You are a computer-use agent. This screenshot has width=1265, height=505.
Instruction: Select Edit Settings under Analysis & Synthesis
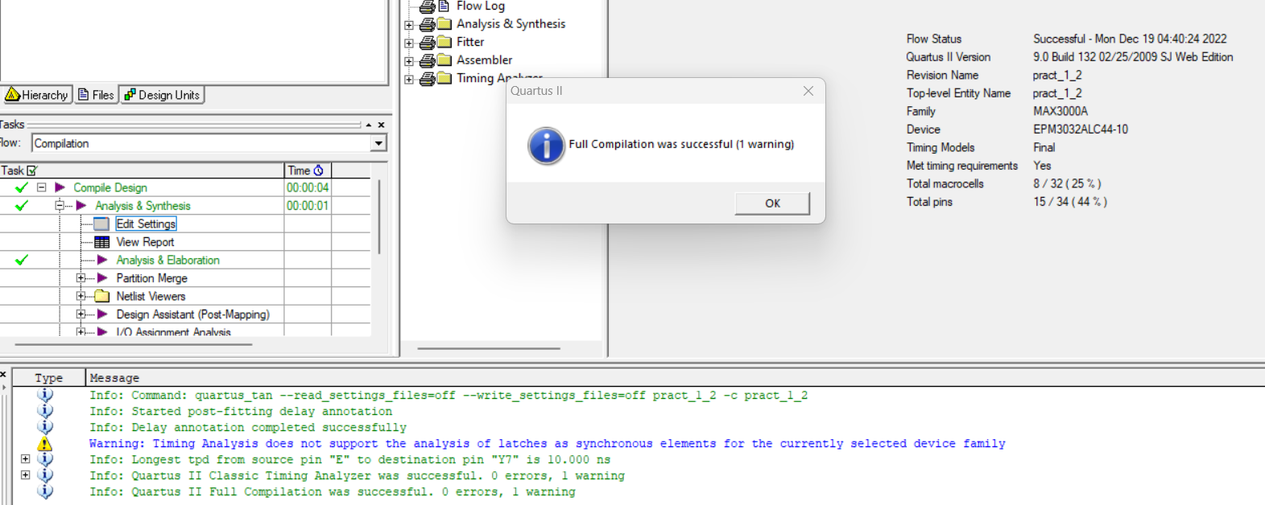146,224
